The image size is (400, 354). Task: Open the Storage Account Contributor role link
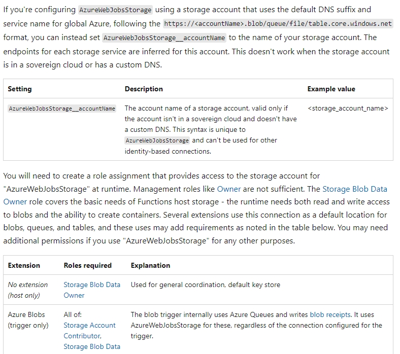(x=89, y=331)
